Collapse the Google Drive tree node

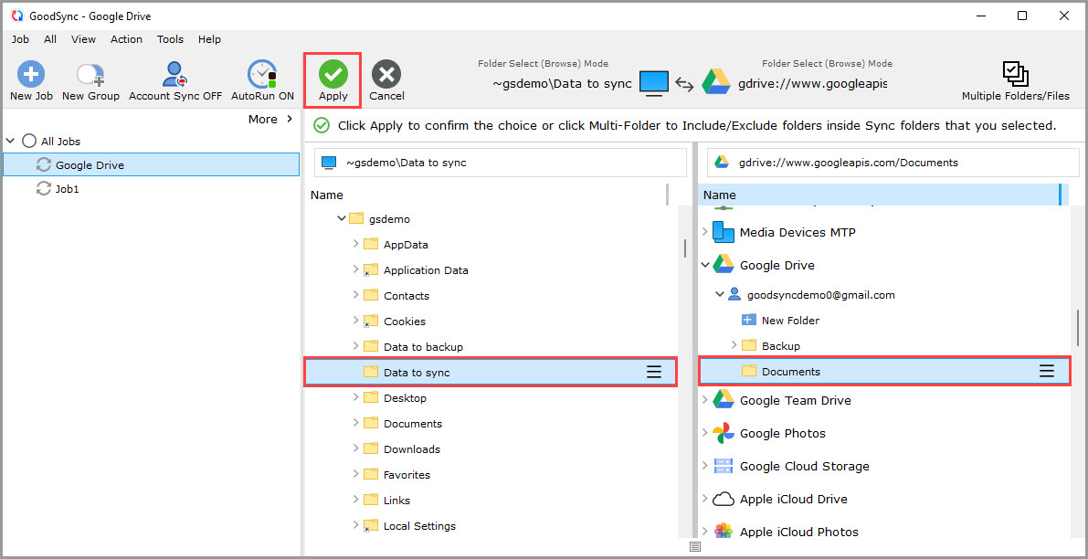705,265
